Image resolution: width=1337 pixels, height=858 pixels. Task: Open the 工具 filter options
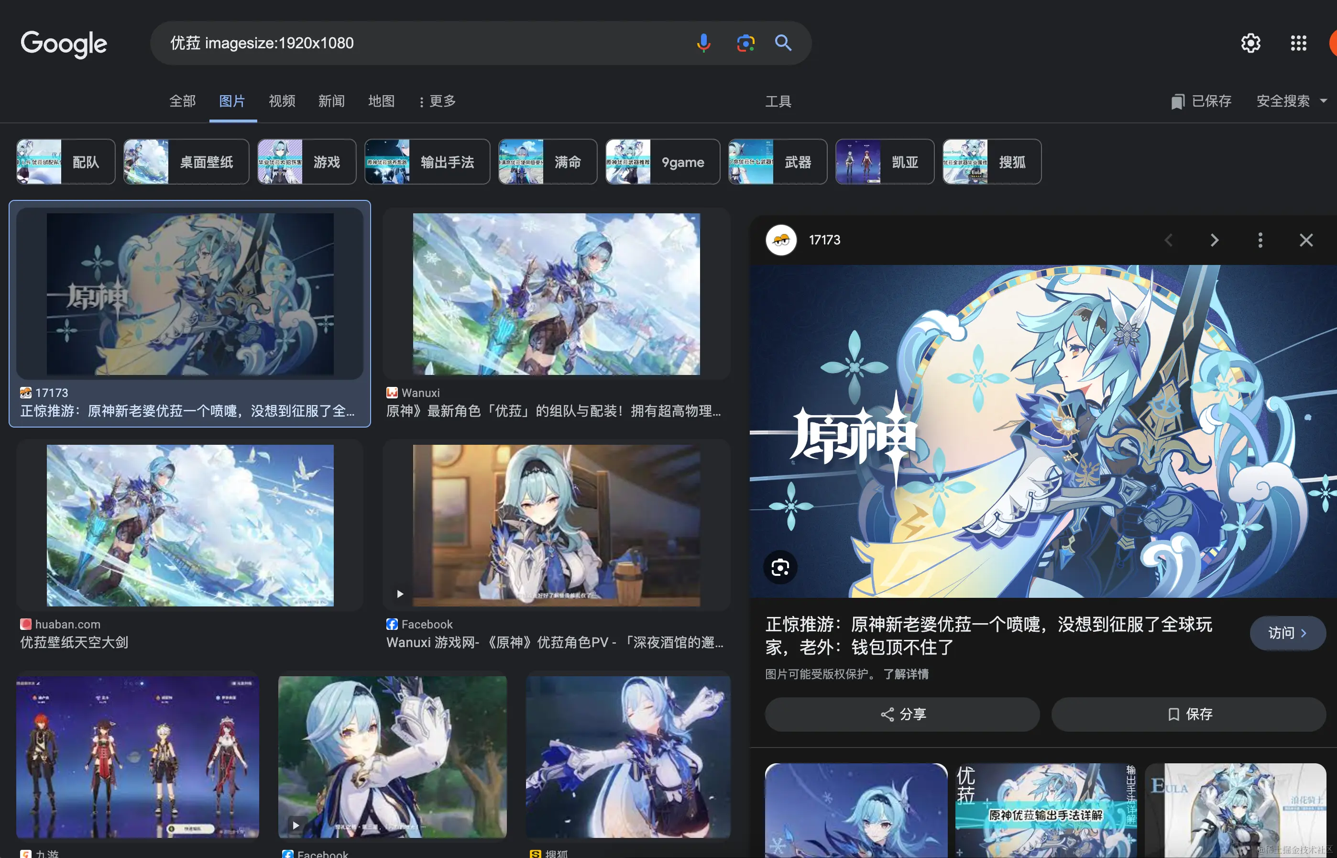pos(778,101)
